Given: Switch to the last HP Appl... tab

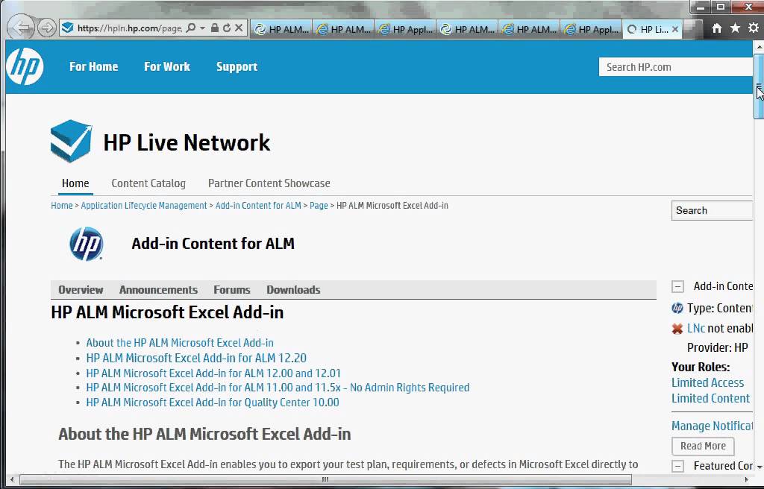Looking at the screenshot, I should (x=591, y=29).
